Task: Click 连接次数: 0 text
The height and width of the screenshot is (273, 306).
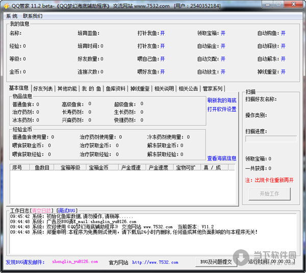Action: [90, 72]
